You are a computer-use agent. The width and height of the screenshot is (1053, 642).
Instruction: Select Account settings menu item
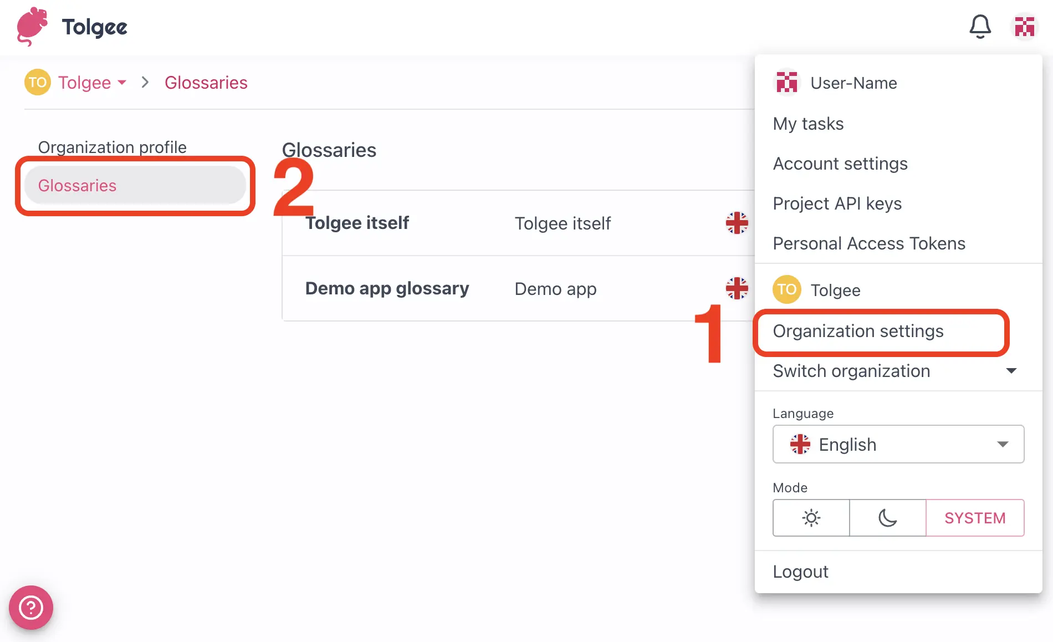(840, 164)
